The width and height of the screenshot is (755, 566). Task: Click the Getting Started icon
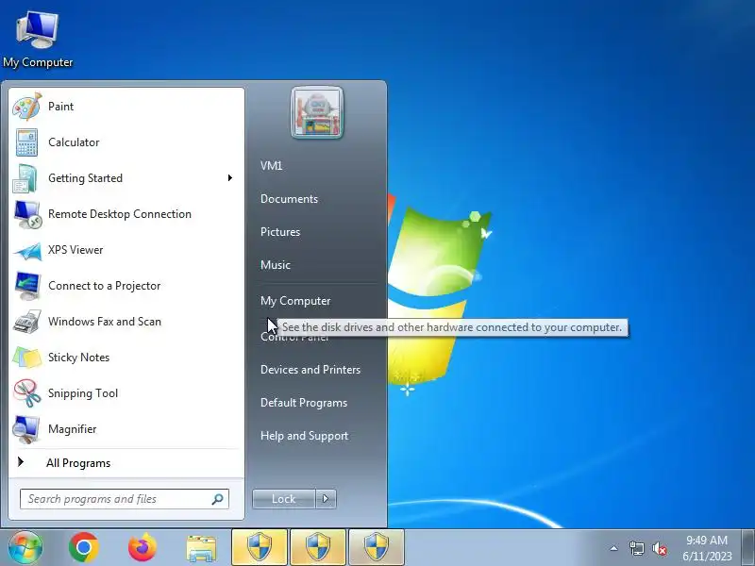[x=25, y=178]
